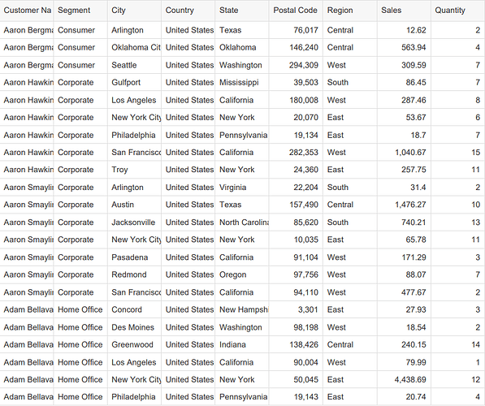485x406 pixels.
Task: Click the State column header
Action: click(x=242, y=11)
